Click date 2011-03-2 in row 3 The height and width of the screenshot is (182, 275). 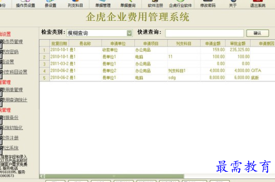pyautogui.click(x=59, y=64)
